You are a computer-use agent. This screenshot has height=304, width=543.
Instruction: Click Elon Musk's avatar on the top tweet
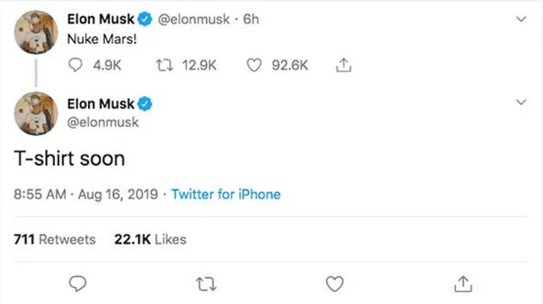pyautogui.click(x=36, y=31)
